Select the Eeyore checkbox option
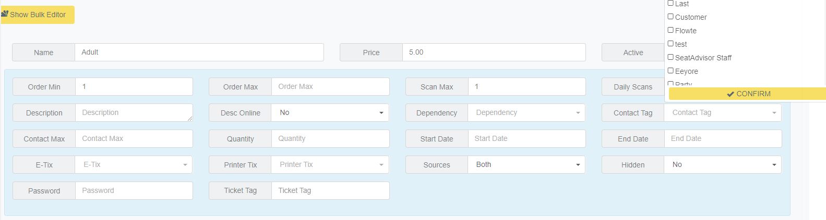Screen dimensions: 826x220 click(x=671, y=71)
